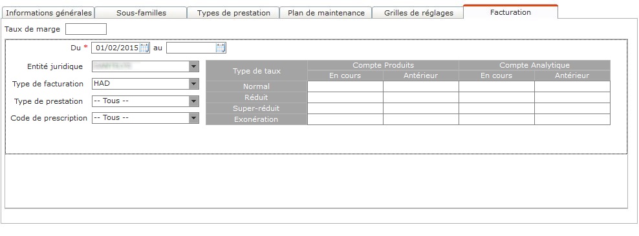Viewport: 639px width, 236px height.
Task: Open the Type de prestation dropdown
Action: pyautogui.click(x=194, y=101)
